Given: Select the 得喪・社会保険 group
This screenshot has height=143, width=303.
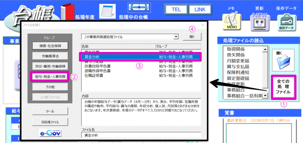Looking at the screenshot, I should click(50, 46).
